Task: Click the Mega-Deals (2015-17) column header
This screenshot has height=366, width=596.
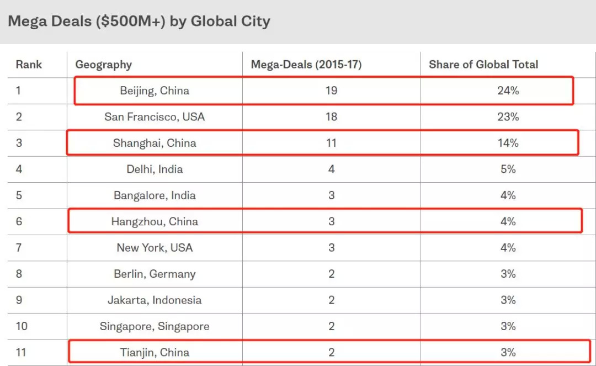Action: [306, 65]
